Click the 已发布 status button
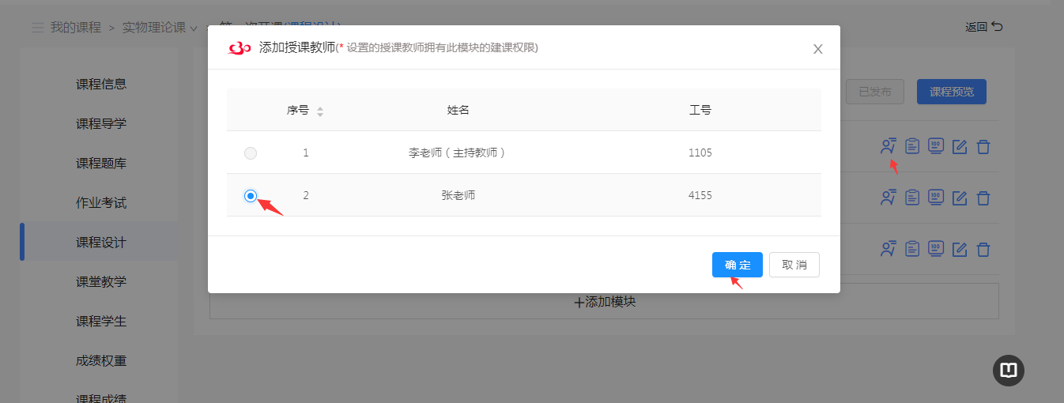 click(x=875, y=92)
